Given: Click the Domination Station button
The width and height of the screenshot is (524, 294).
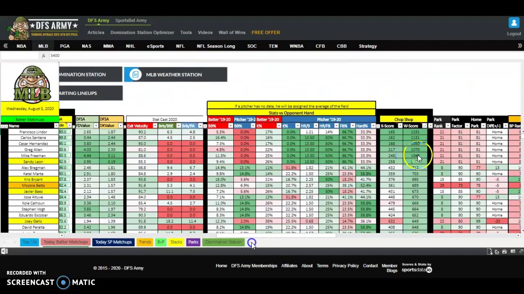Looking at the screenshot, I should click(90, 74).
